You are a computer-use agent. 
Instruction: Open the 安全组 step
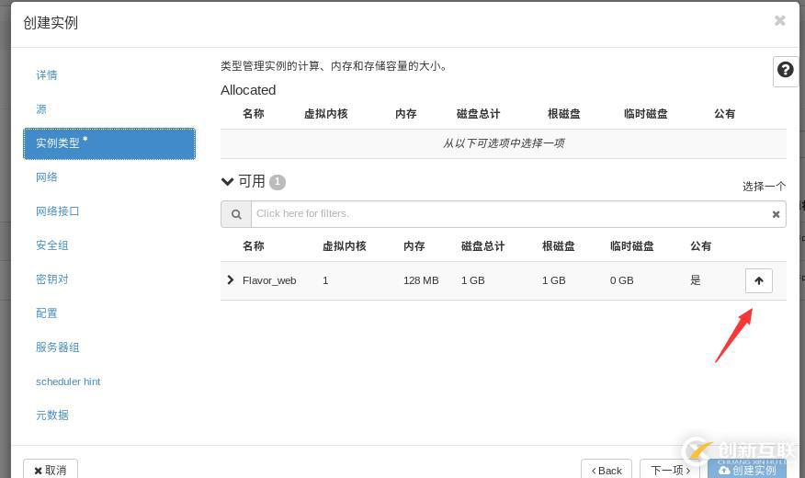51,245
